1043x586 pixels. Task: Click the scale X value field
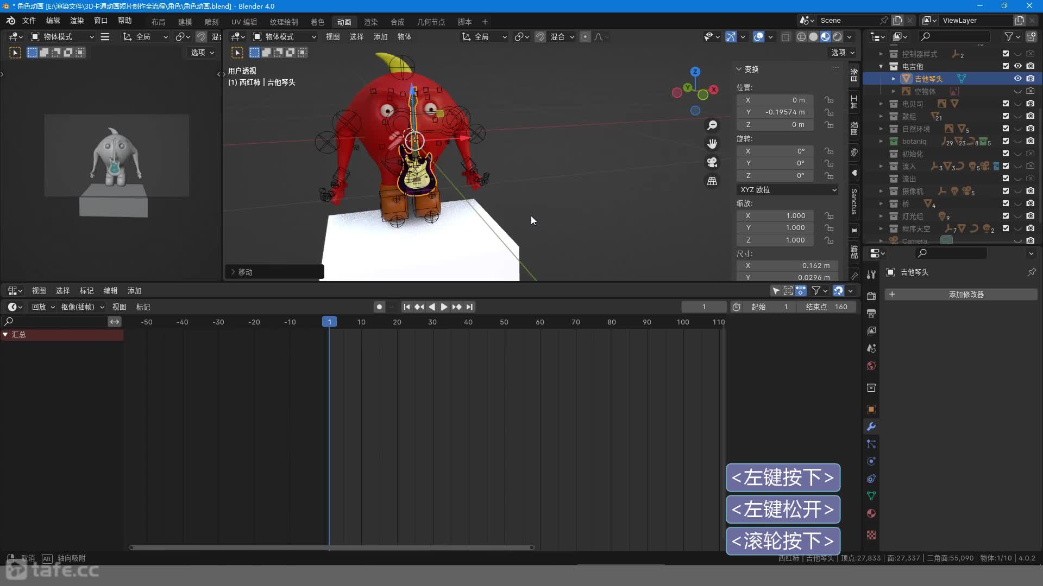coord(775,216)
